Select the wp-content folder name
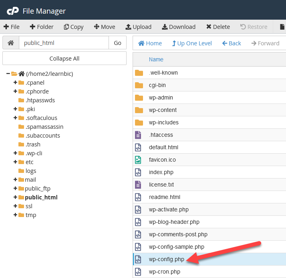 tap(163, 110)
